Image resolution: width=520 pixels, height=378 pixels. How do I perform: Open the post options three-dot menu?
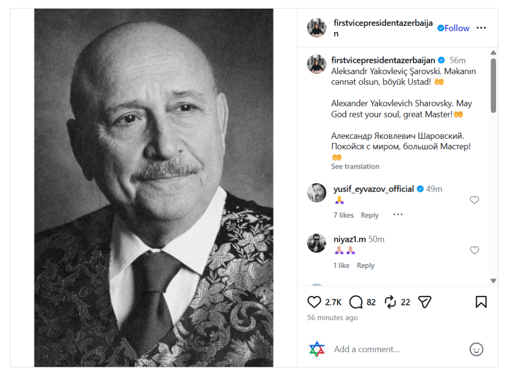coord(481,28)
